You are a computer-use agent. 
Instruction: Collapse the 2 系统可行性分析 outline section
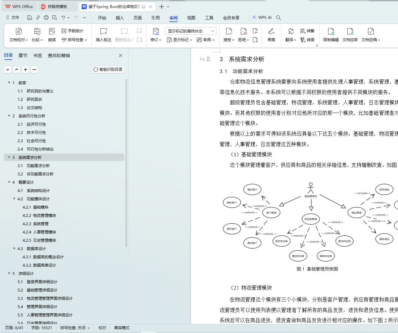(x=9, y=116)
